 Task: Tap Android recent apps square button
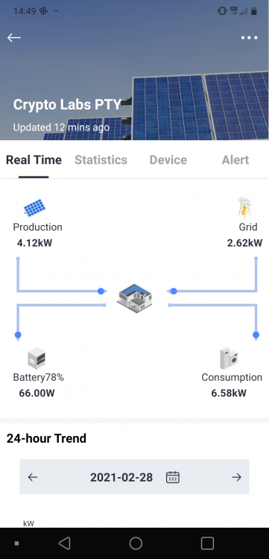click(x=207, y=543)
